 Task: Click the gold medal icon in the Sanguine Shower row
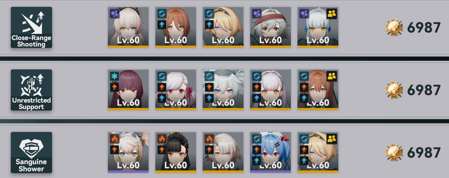pyautogui.click(x=394, y=153)
